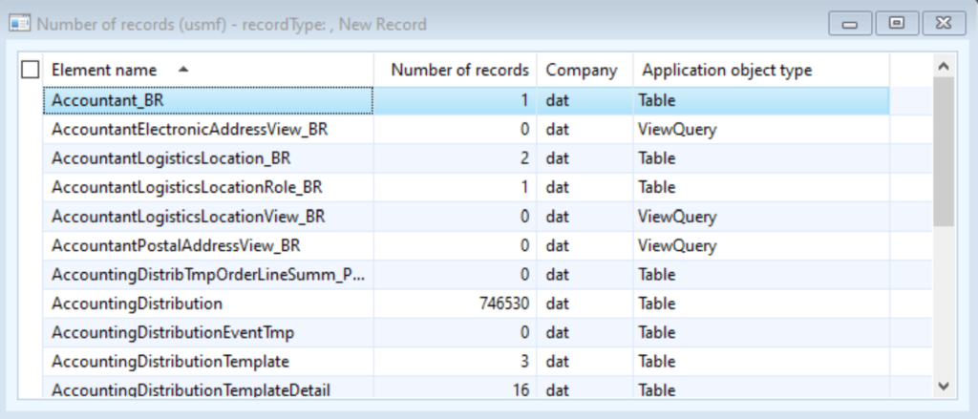Click the scrollbar up arrow

click(943, 66)
